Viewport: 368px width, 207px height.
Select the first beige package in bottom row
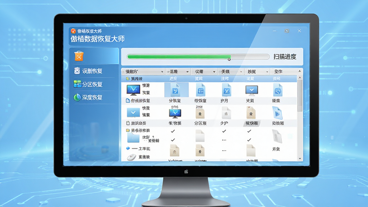coord(174,151)
